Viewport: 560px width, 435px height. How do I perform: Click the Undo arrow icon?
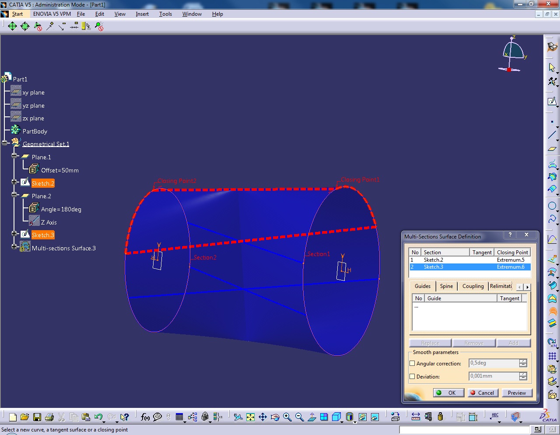click(x=98, y=417)
